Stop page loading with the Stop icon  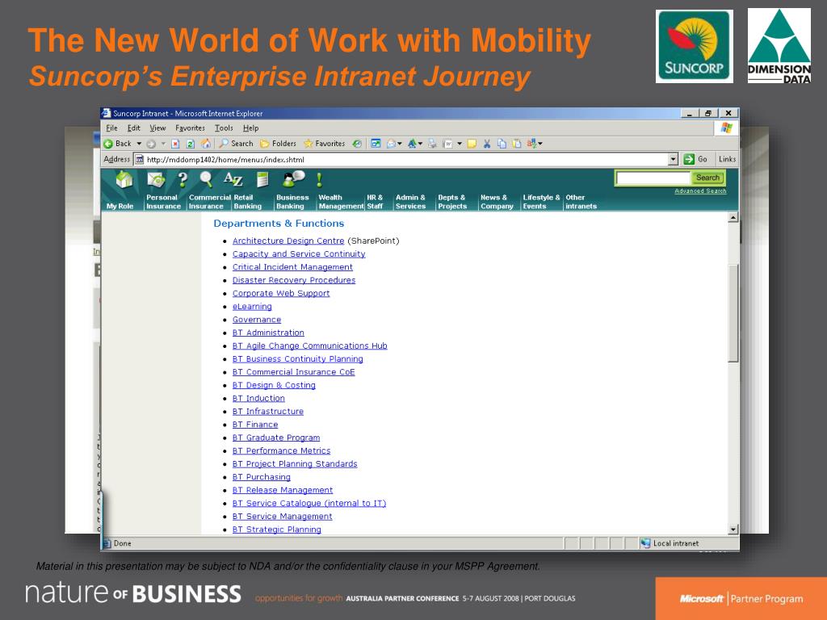(175, 144)
